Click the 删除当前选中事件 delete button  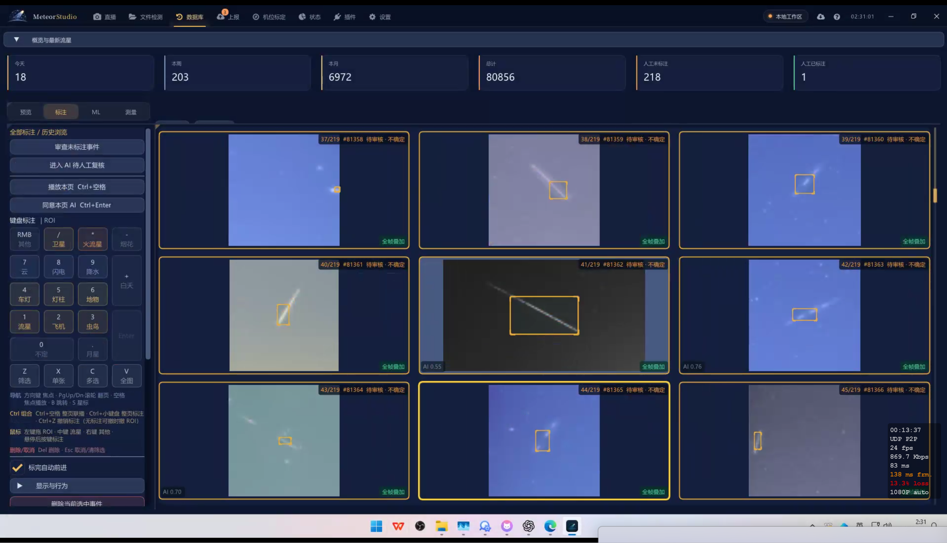[77, 502]
